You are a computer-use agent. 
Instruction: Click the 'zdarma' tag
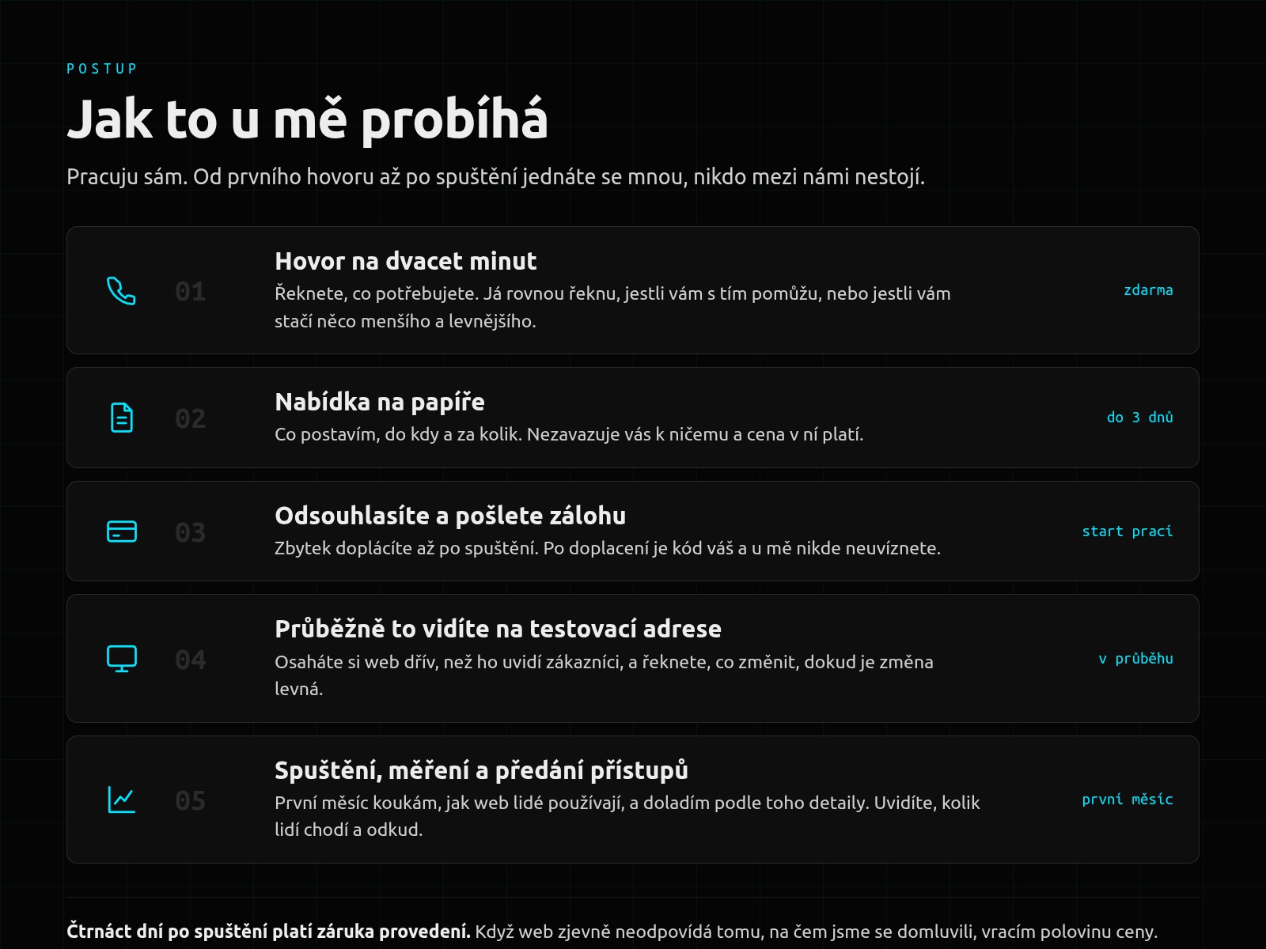click(1148, 290)
